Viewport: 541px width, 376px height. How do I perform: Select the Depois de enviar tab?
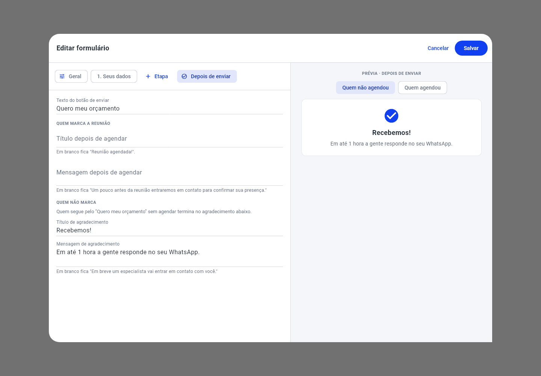[x=207, y=76]
